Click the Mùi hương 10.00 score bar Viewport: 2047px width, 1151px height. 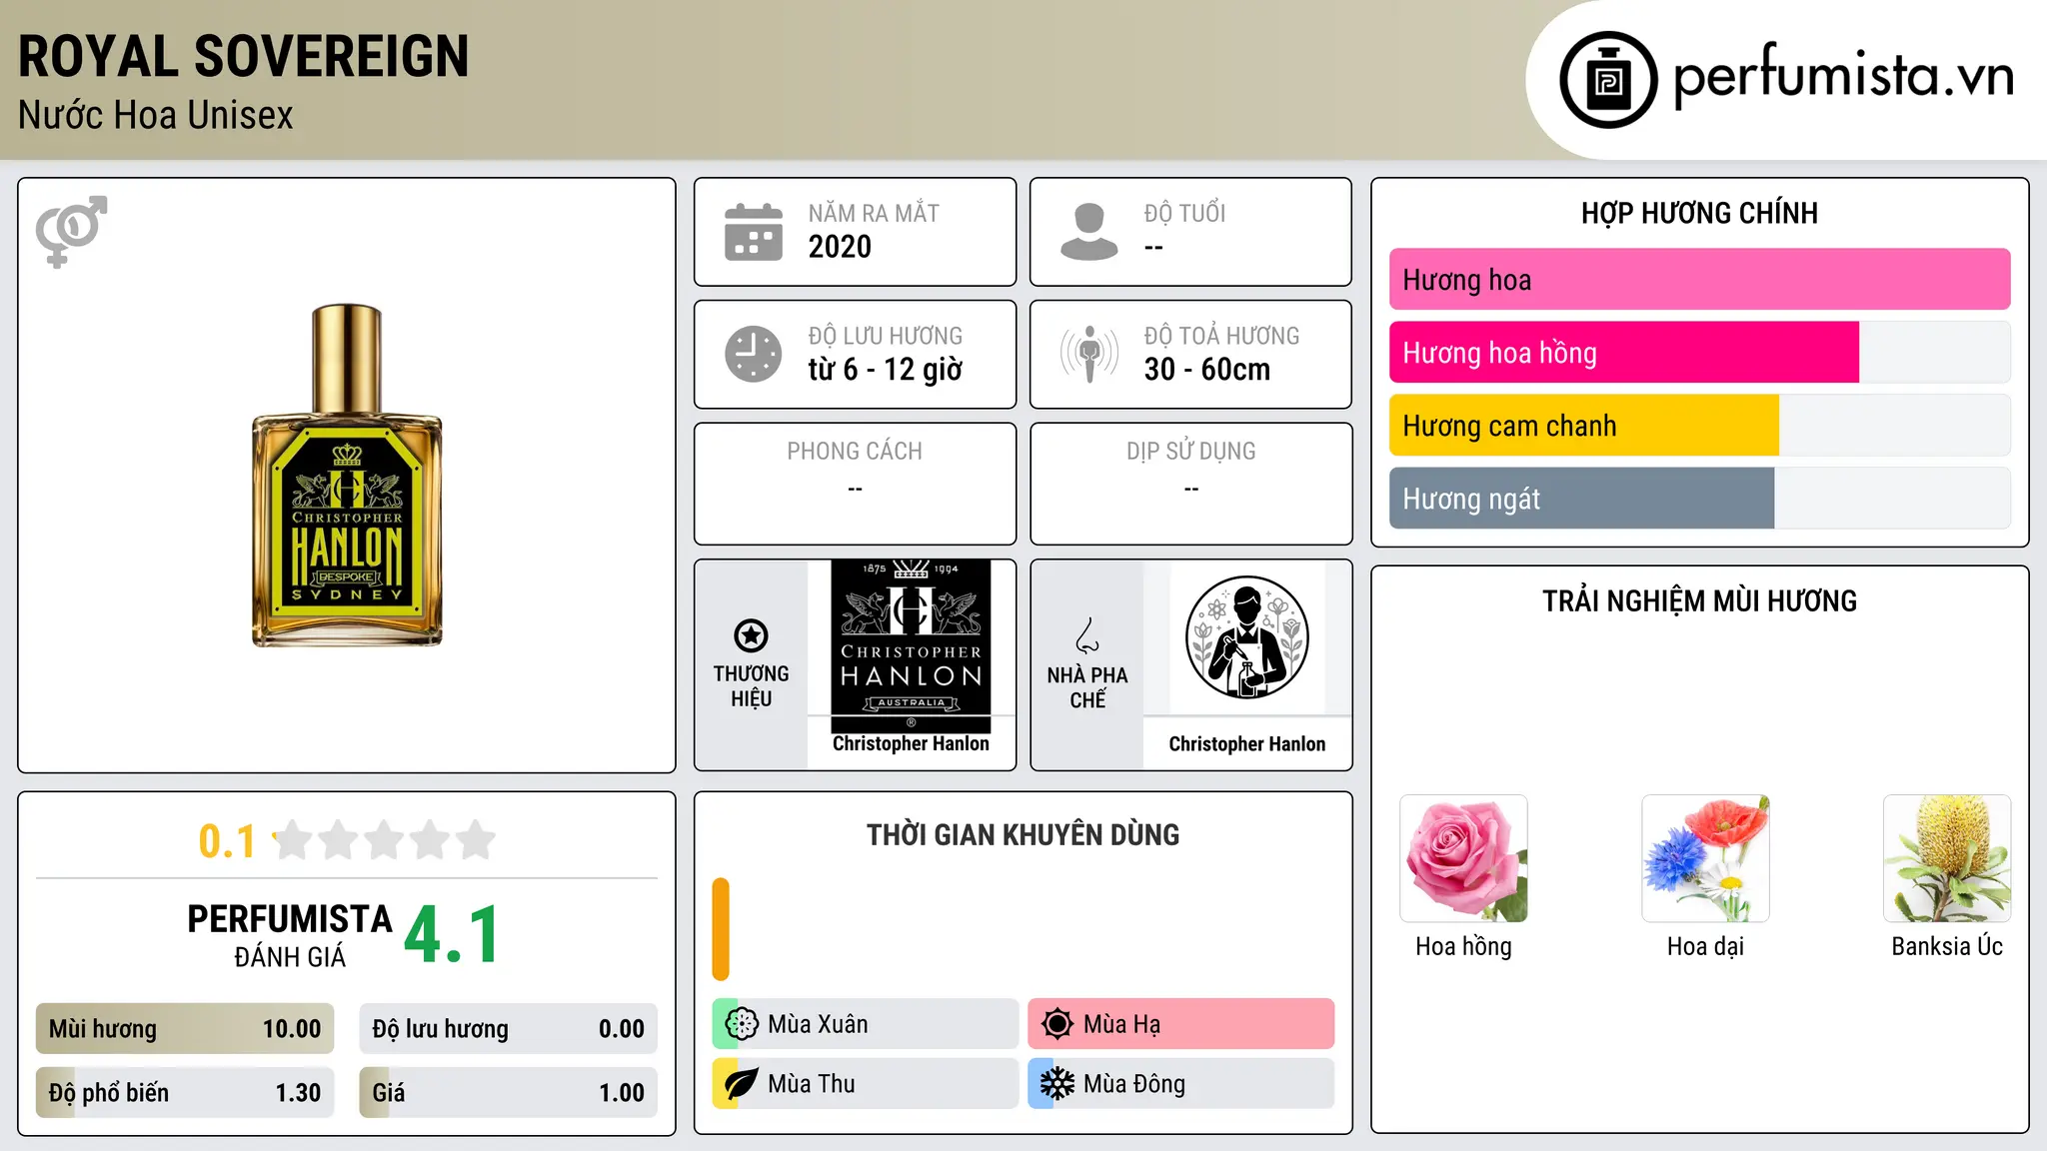[x=185, y=1029]
